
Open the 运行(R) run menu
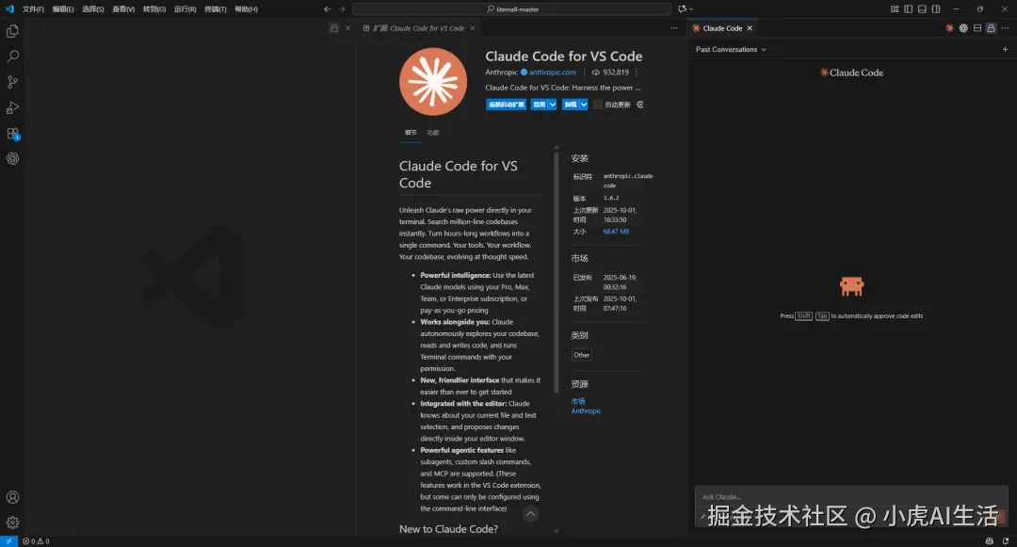click(185, 9)
